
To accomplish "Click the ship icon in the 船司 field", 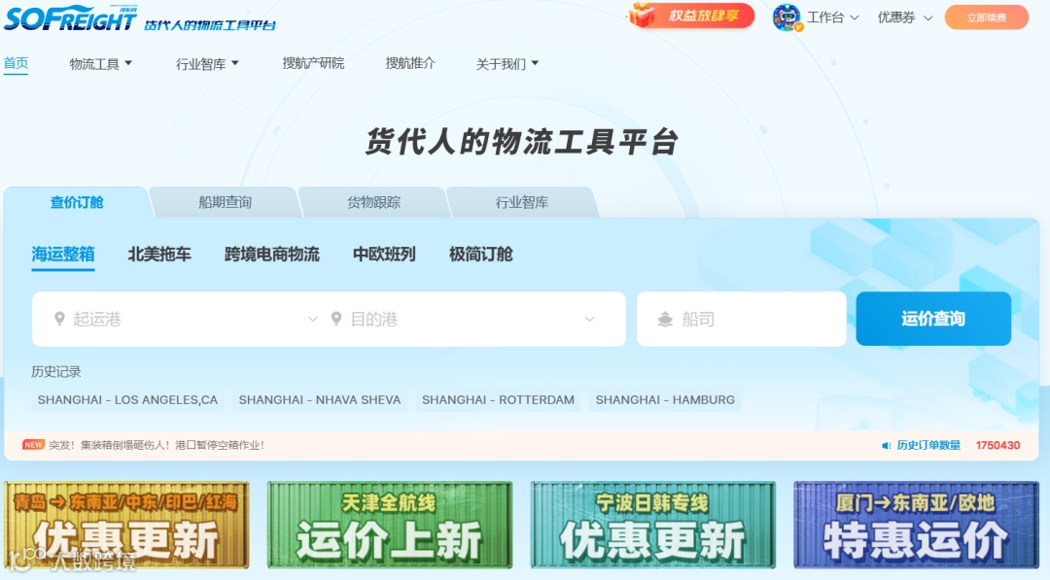I will tap(666, 319).
